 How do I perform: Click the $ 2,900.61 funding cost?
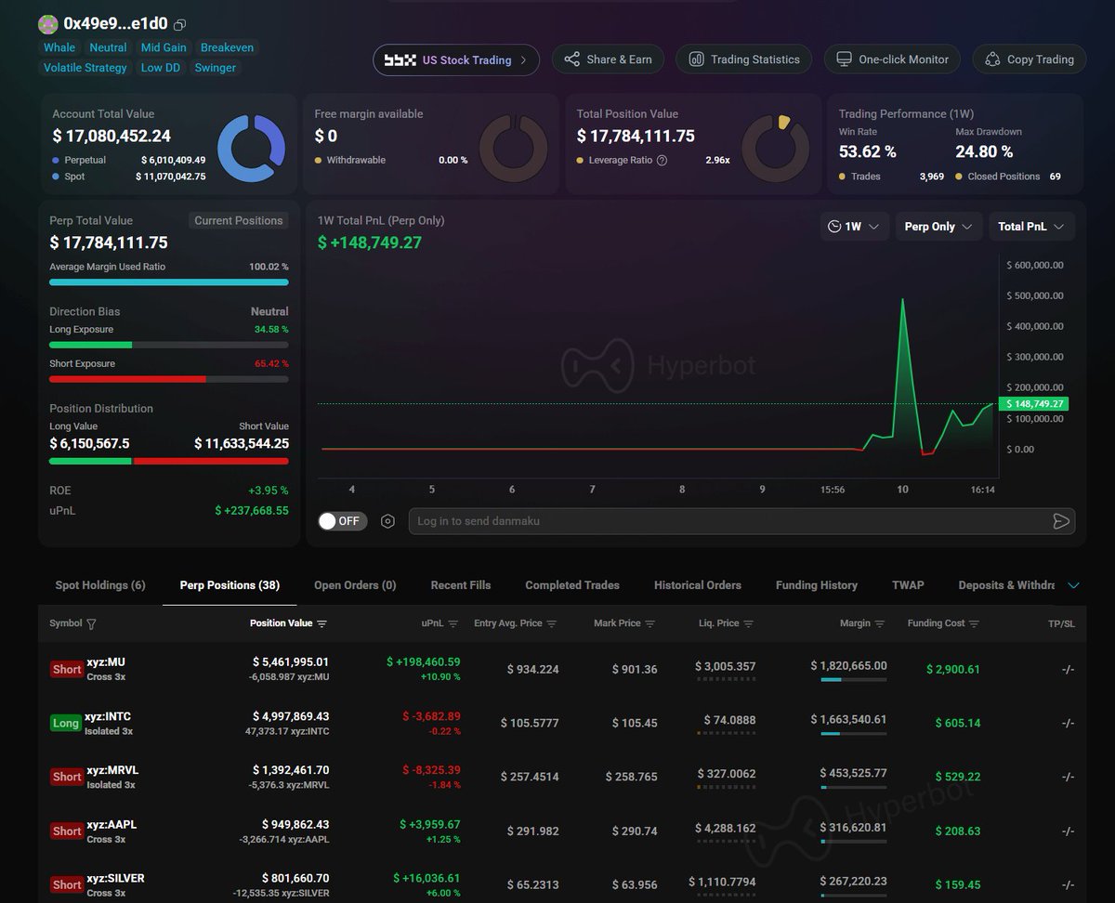[x=953, y=669]
